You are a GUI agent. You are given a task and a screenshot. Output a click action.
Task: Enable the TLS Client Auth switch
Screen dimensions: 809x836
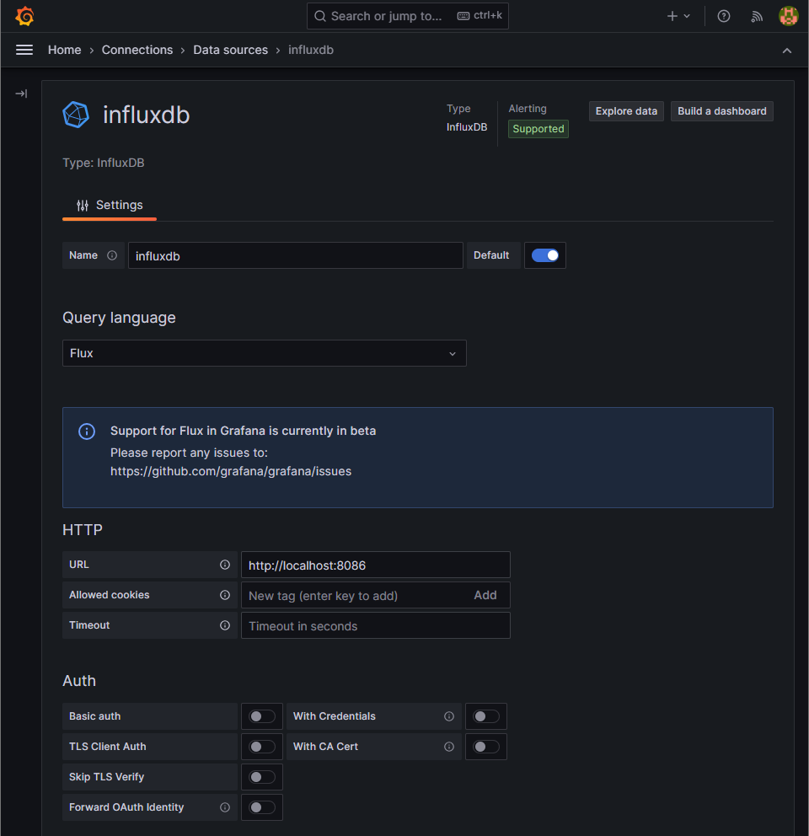tap(262, 747)
